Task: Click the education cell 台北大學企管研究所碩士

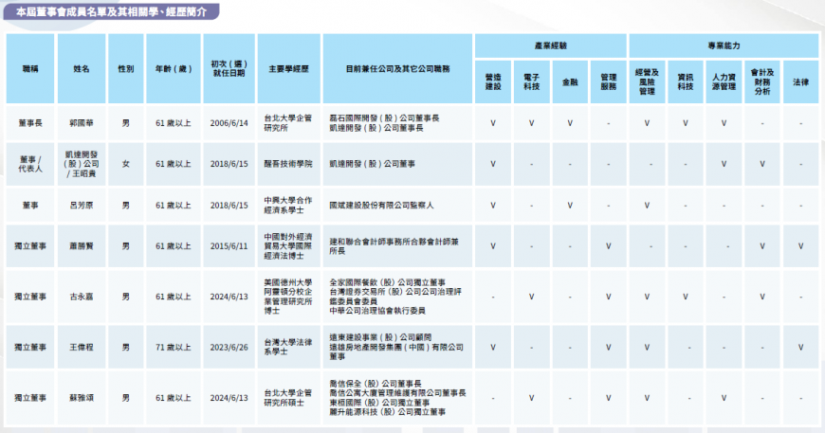Action: pos(288,398)
